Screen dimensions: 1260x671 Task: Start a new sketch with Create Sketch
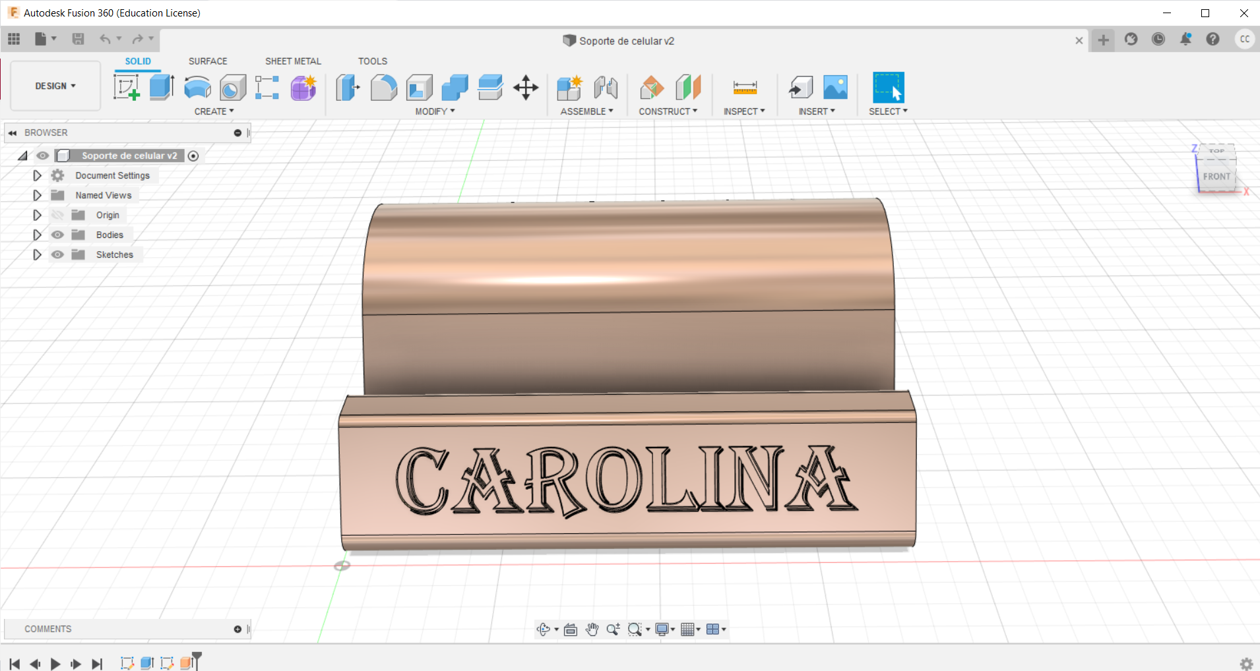[x=127, y=87]
